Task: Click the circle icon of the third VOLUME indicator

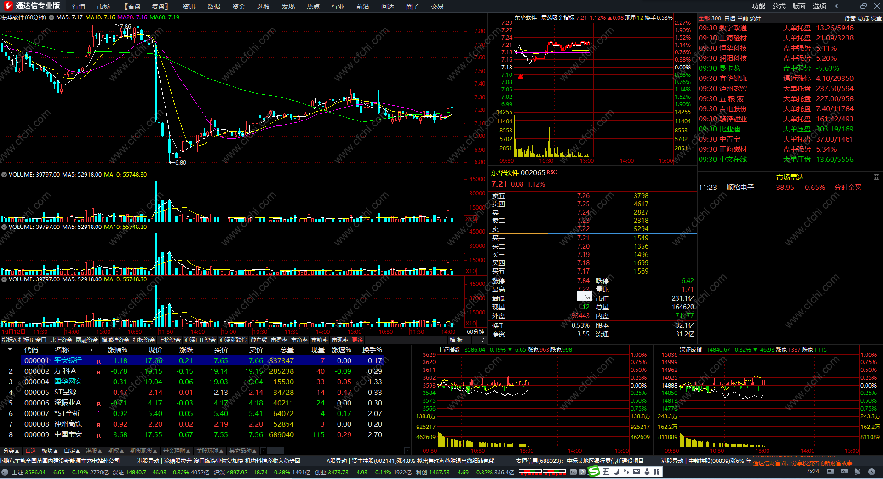Action: pyautogui.click(x=4, y=279)
